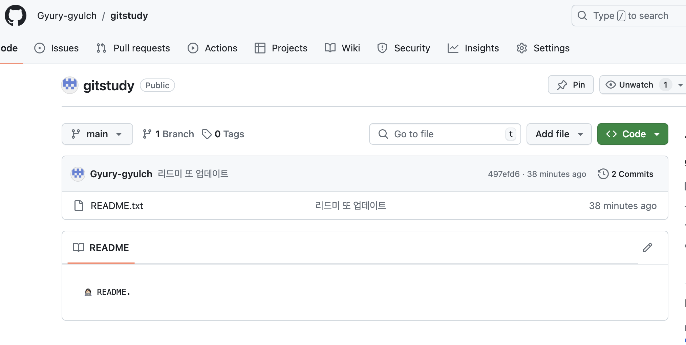Switch to the Actions tab
686x345 pixels.
click(213, 48)
